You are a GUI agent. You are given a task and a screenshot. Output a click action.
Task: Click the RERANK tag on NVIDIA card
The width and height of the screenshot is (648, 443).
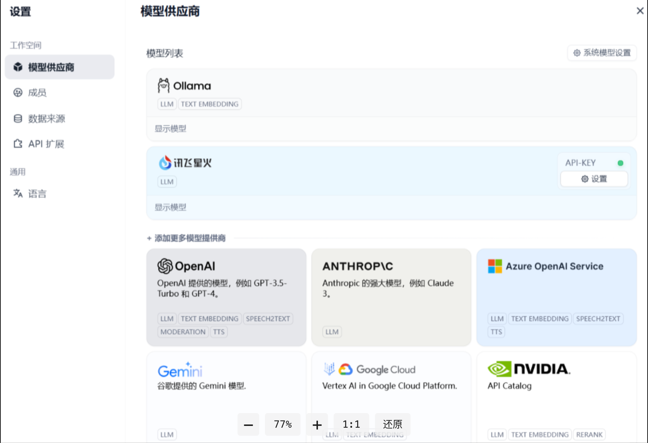click(x=590, y=435)
